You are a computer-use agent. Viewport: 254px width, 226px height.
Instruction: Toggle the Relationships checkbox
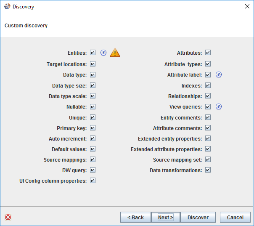coord(208,96)
